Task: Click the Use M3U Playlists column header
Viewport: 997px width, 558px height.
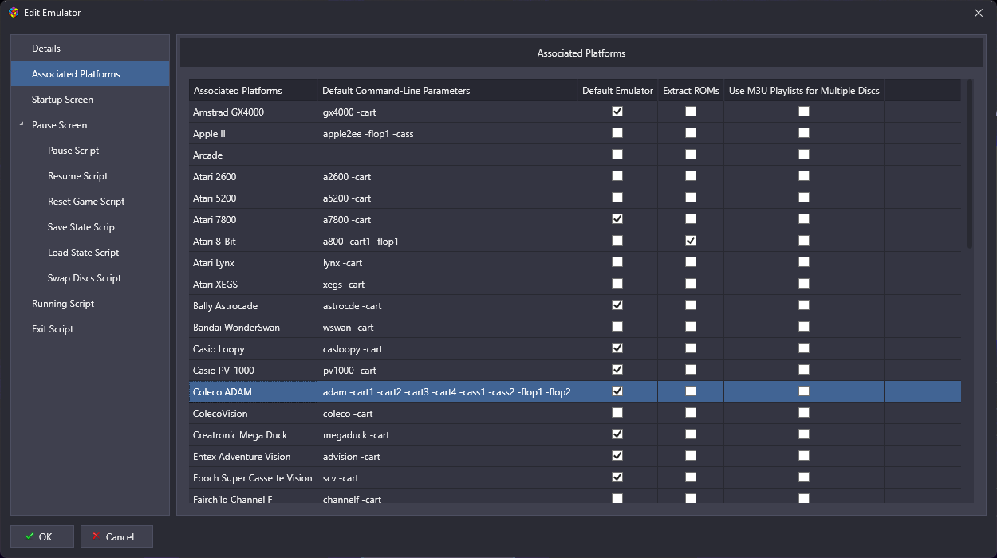Action: pyautogui.click(x=804, y=90)
